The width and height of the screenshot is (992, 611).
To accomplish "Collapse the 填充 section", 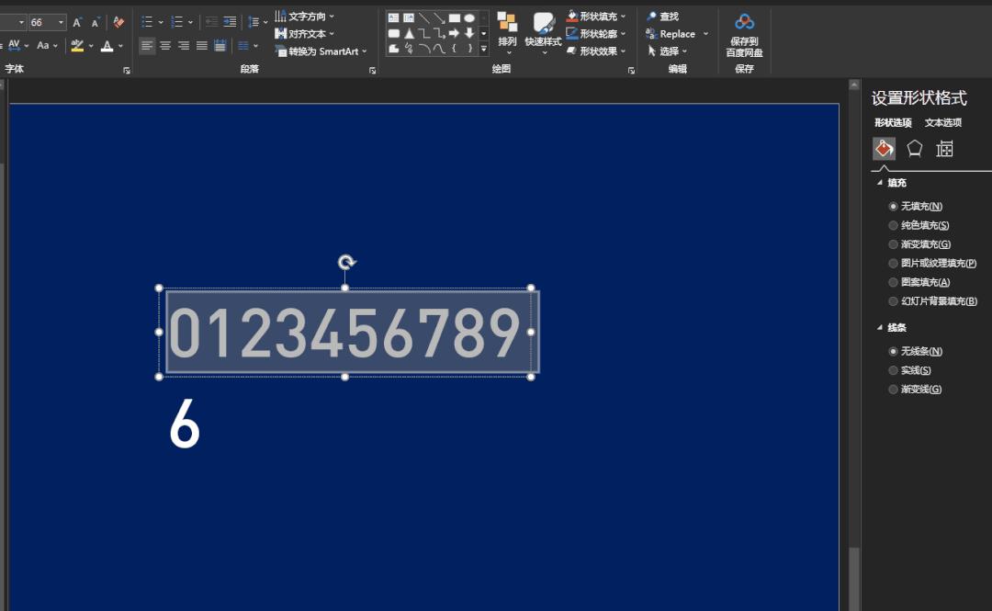I will [x=880, y=182].
